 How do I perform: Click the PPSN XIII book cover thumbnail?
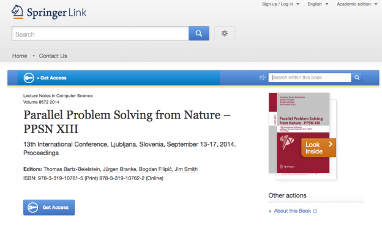[299, 133]
